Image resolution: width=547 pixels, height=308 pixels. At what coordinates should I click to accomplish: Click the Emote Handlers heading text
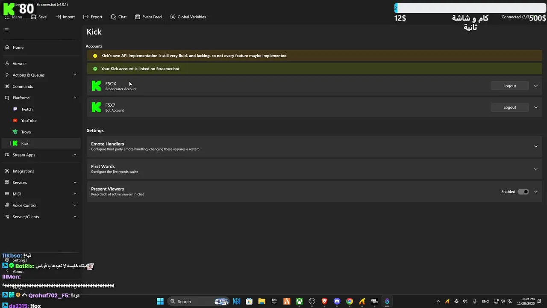[107, 144]
